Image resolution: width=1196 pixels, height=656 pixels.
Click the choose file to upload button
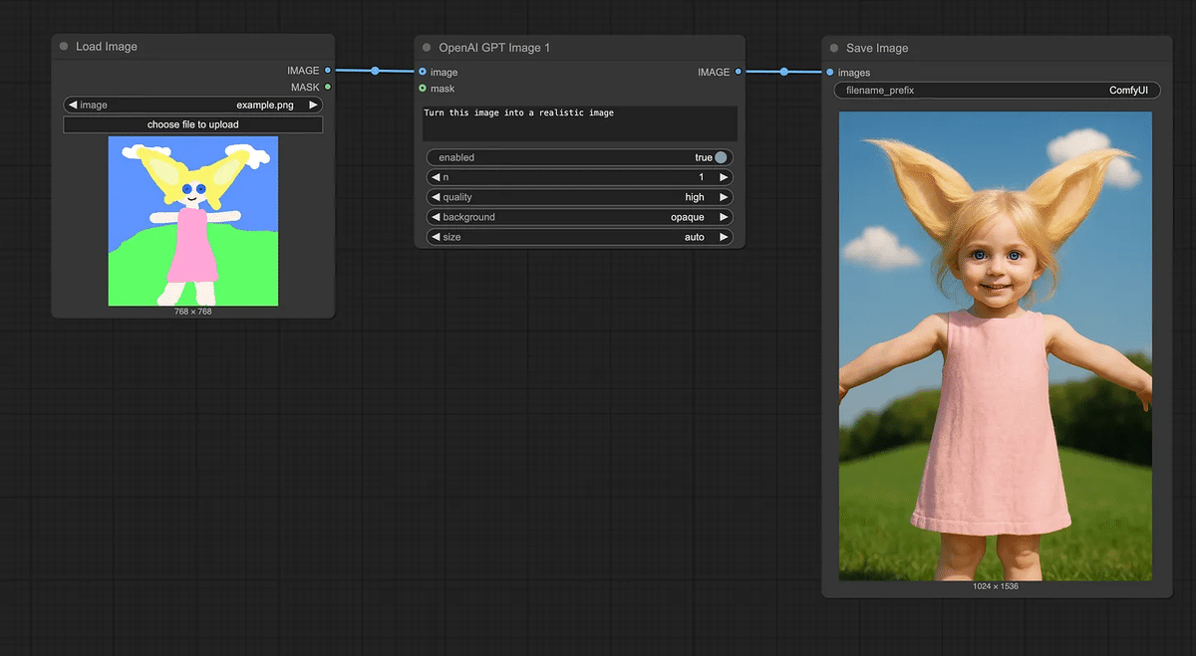(193, 124)
